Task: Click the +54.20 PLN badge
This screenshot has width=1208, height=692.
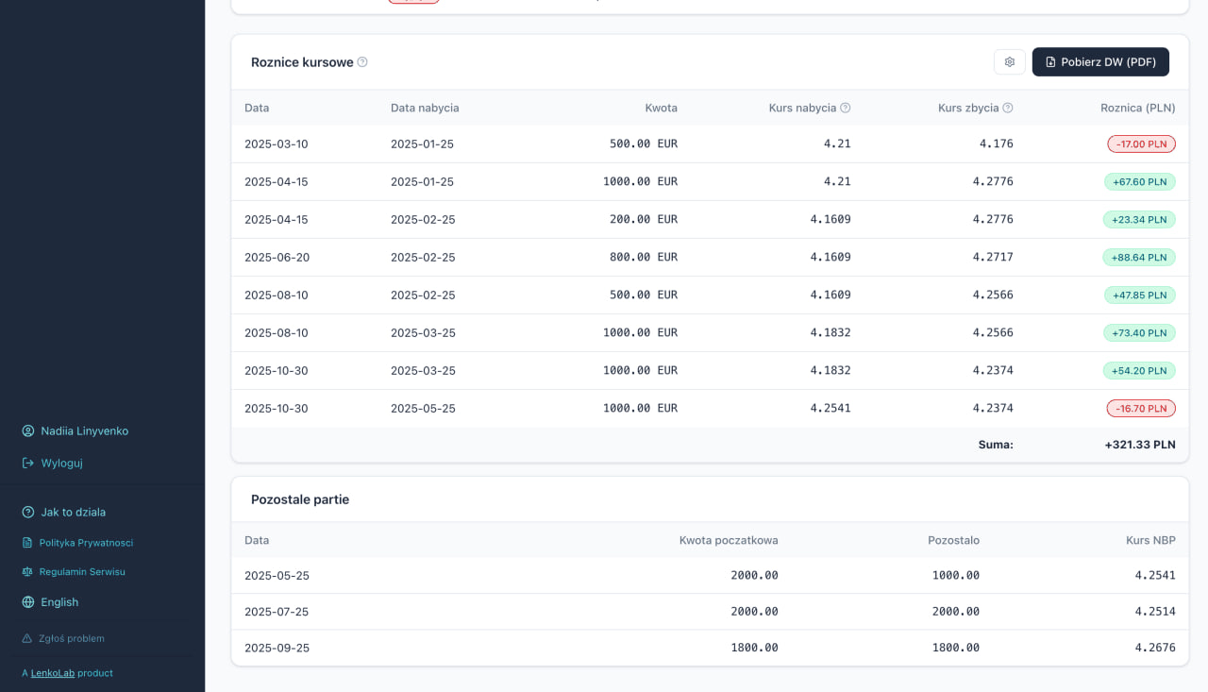Action: [1139, 371]
